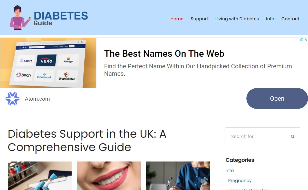Click the search magnifier icon
The width and height of the screenshot is (308, 190).
293,137
